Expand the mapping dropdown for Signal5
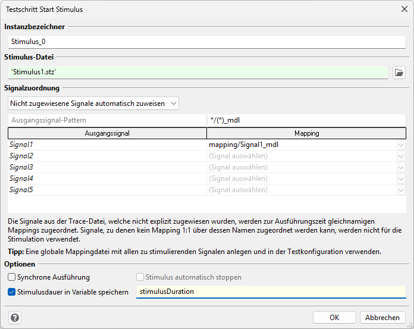The image size is (414, 329). pyautogui.click(x=401, y=190)
